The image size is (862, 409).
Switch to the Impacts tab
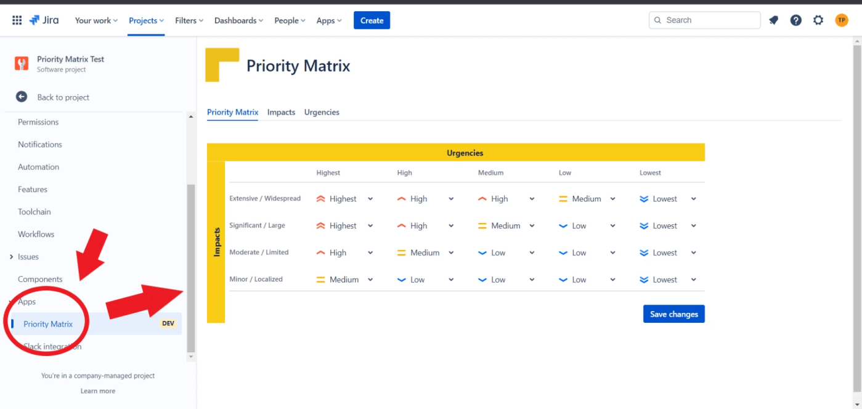(281, 112)
